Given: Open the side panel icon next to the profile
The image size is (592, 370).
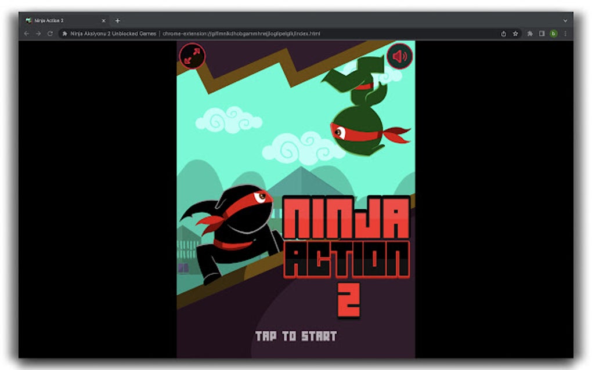Looking at the screenshot, I should 542,34.
